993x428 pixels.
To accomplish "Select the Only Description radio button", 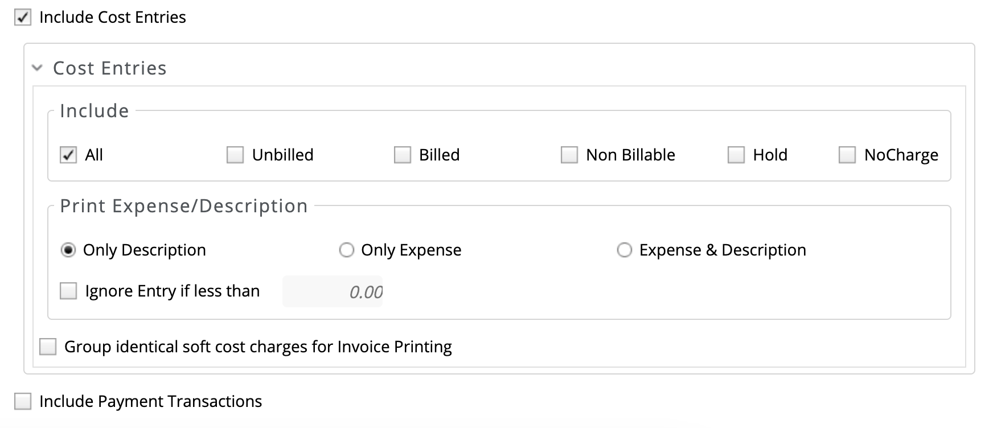I will point(68,250).
